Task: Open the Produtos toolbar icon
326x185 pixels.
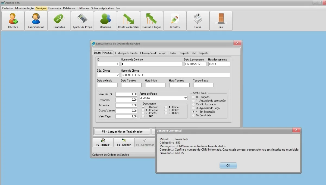Action: point(59,21)
